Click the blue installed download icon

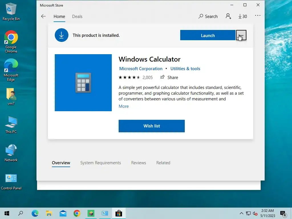click(x=62, y=35)
